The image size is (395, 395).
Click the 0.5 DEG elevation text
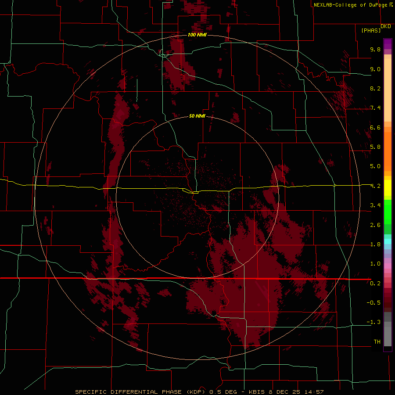pos(223,392)
